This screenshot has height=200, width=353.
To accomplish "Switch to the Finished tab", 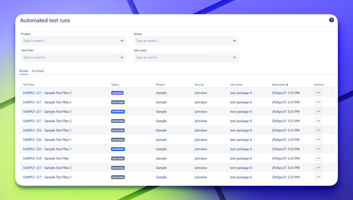I will pos(38,71).
